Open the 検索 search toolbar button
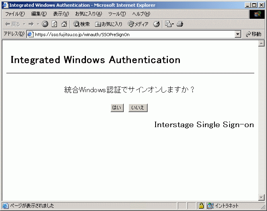This screenshot has height=211, width=267. tap(82, 24)
